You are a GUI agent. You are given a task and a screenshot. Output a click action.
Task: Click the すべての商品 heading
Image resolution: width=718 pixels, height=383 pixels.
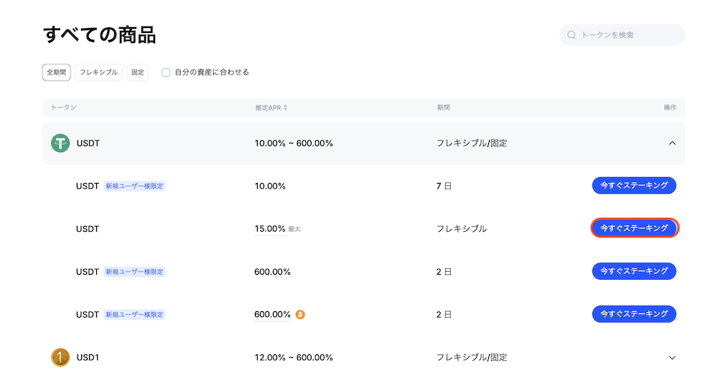pos(99,34)
